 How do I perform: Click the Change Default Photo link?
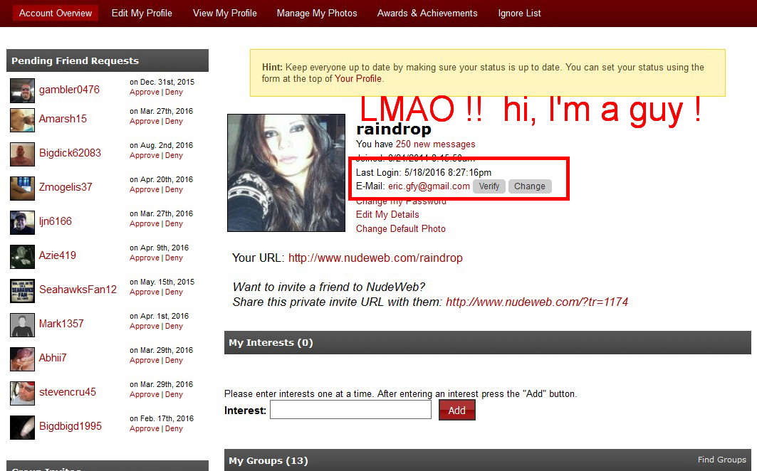pos(400,229)
